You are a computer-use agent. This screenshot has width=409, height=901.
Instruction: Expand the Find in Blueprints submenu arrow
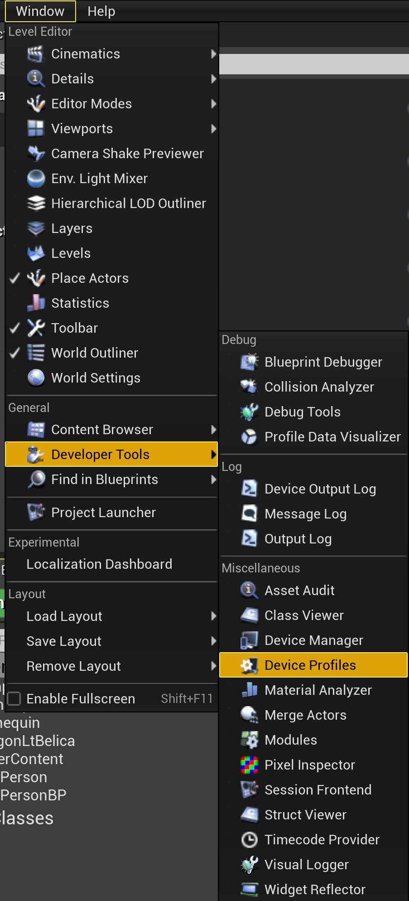coord(213,480)
